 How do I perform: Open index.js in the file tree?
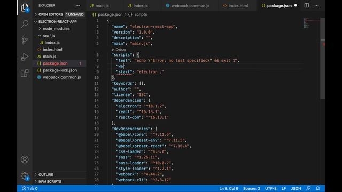click(59, 43)
